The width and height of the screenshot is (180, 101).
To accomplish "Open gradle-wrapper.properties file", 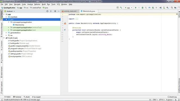I will coord(24,46).
